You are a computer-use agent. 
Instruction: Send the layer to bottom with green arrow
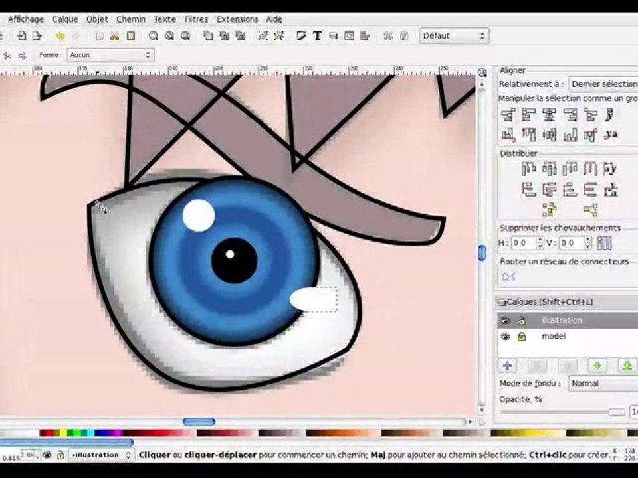[627, 365]
